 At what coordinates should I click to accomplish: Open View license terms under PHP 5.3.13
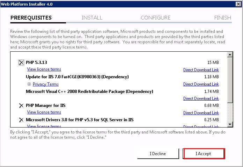click(44, 70)
